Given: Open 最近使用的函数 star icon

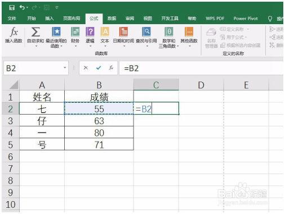Looking at the screenshot, I should tap(56, 32).
